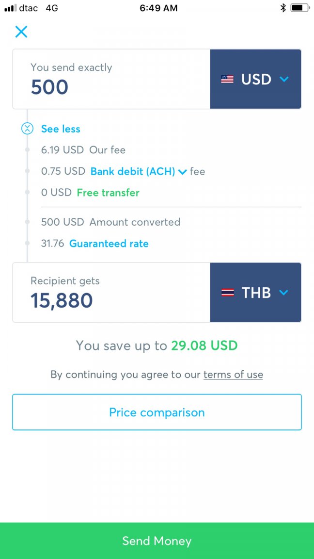
Task: Tap the Thailand flag icon
Action: 227,293
